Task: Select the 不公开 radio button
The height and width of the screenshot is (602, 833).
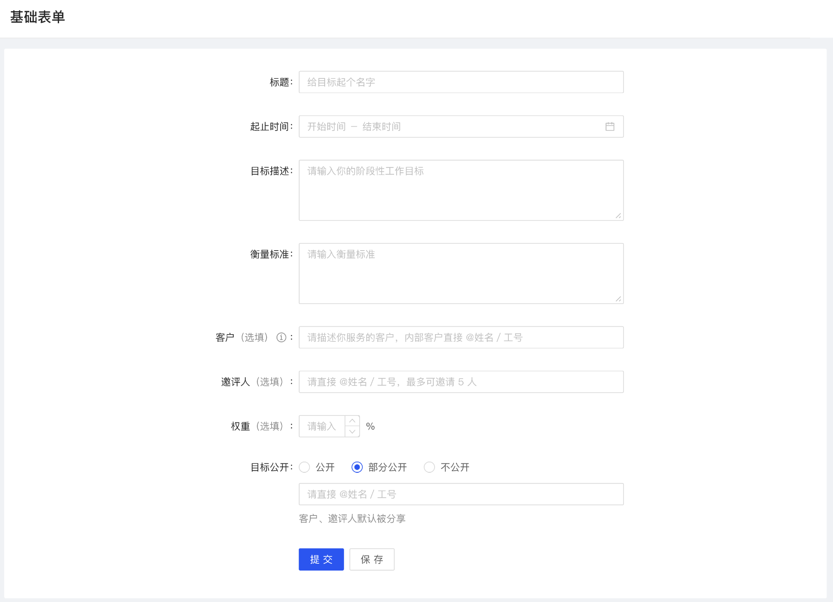Action: pos(429,467)
